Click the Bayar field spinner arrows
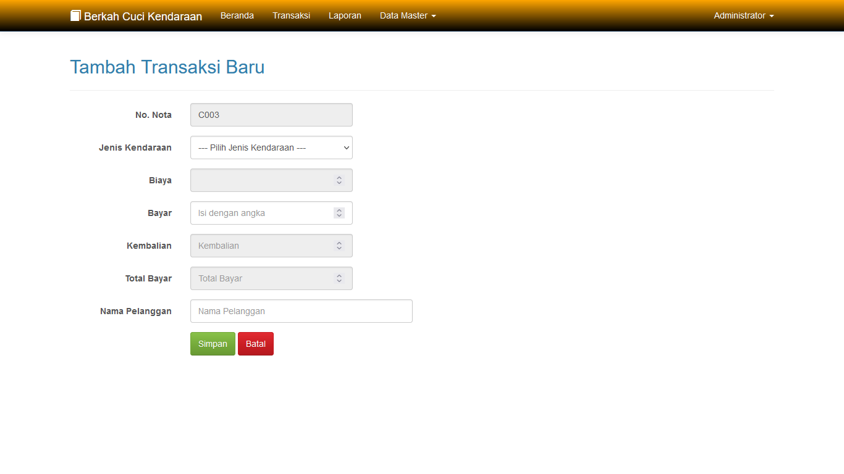 (x=339, y=213)
